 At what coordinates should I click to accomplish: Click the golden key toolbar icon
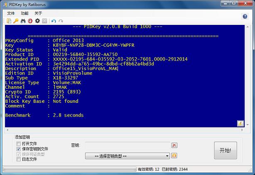[x=16, y=21]
